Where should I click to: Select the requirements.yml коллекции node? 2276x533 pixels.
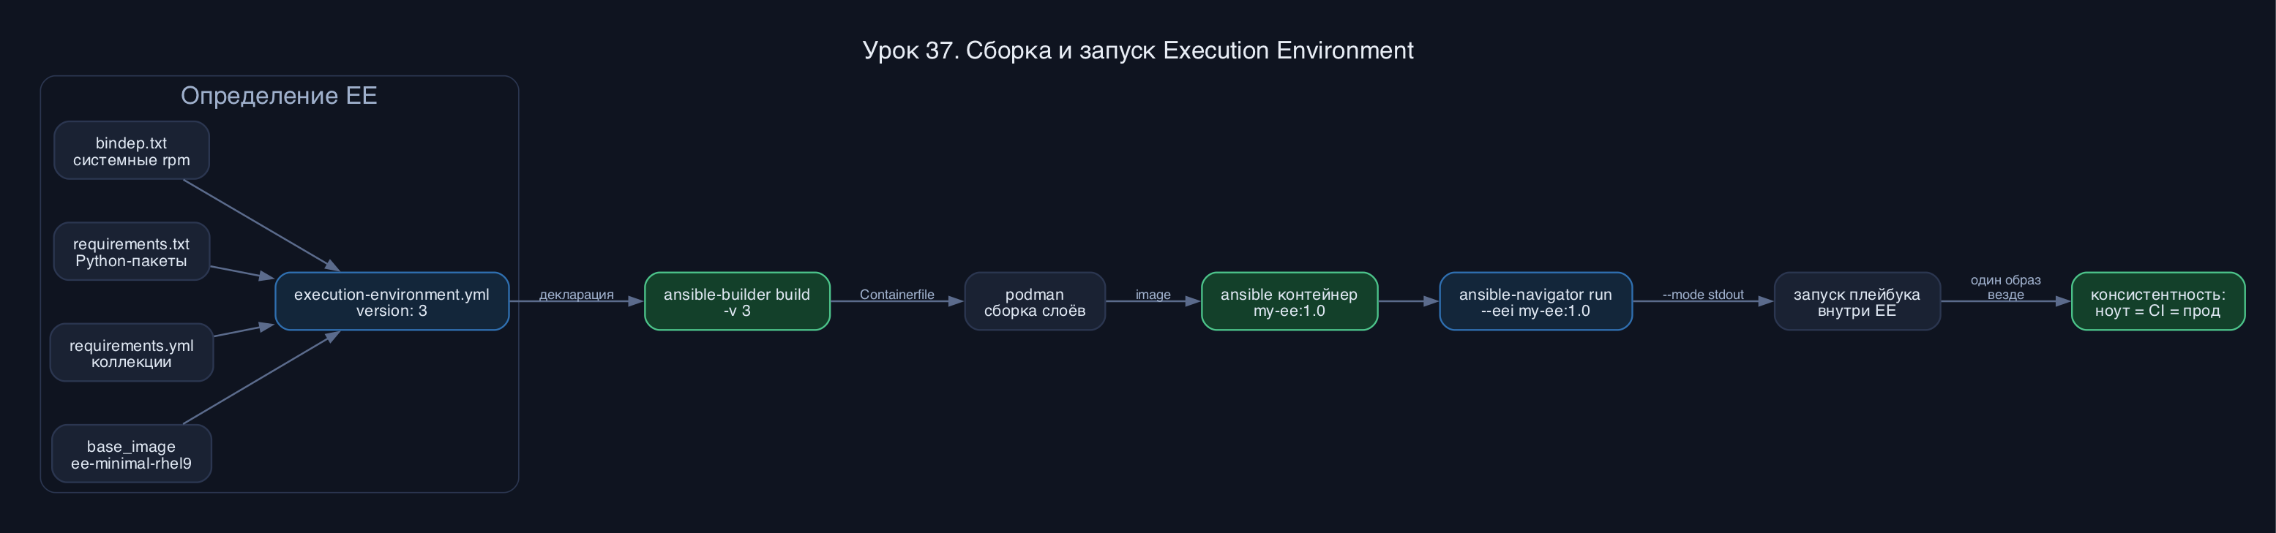tap(131, 353)
